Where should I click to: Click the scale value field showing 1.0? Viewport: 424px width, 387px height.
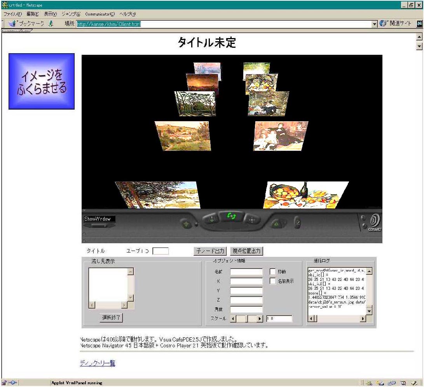coord(279,319)
